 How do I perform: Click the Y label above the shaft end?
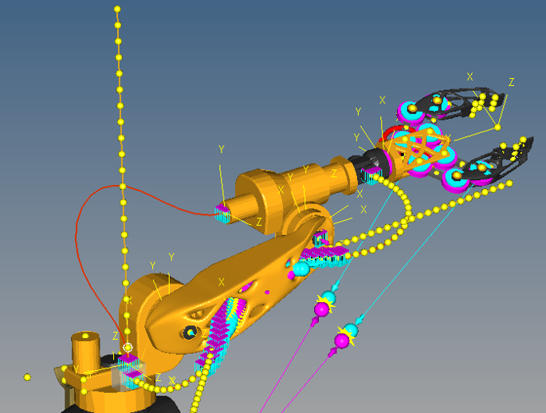pyautogui.click(x=221, y=149)
